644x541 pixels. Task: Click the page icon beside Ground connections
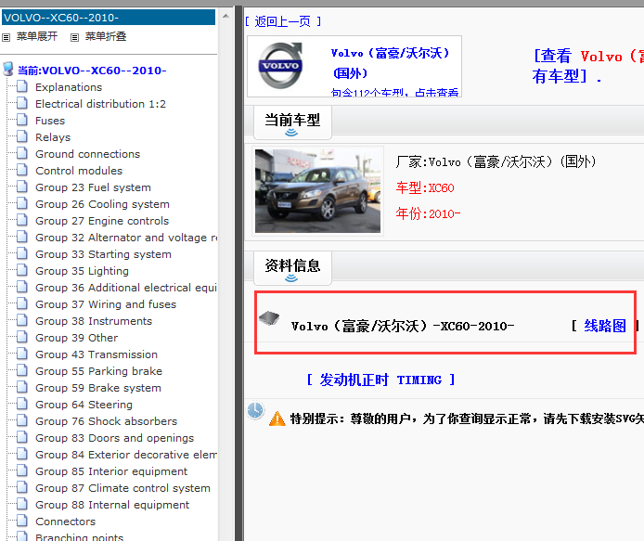tap(22, 154)
